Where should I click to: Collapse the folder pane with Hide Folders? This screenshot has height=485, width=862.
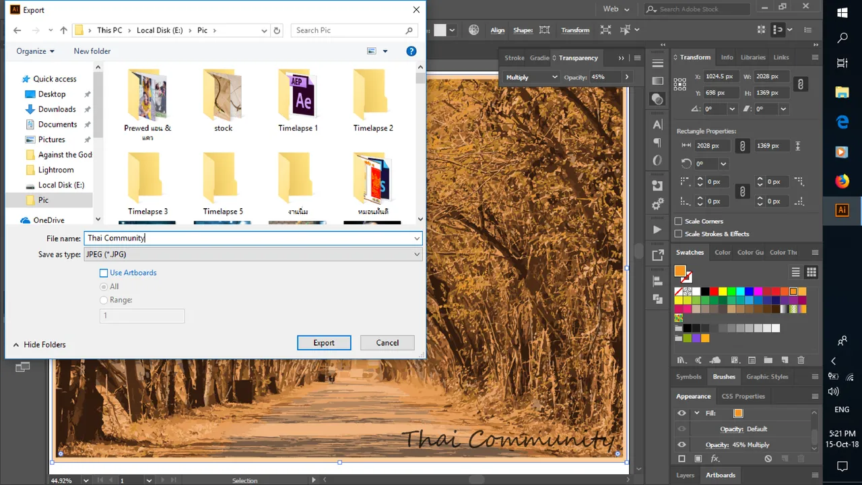pyautogui.click(x=39, y=345)
